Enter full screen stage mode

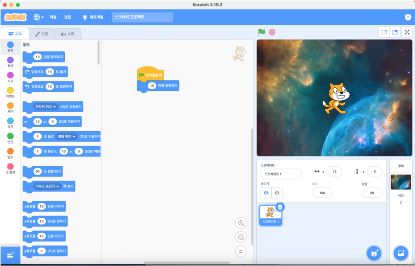pos(407,32)
